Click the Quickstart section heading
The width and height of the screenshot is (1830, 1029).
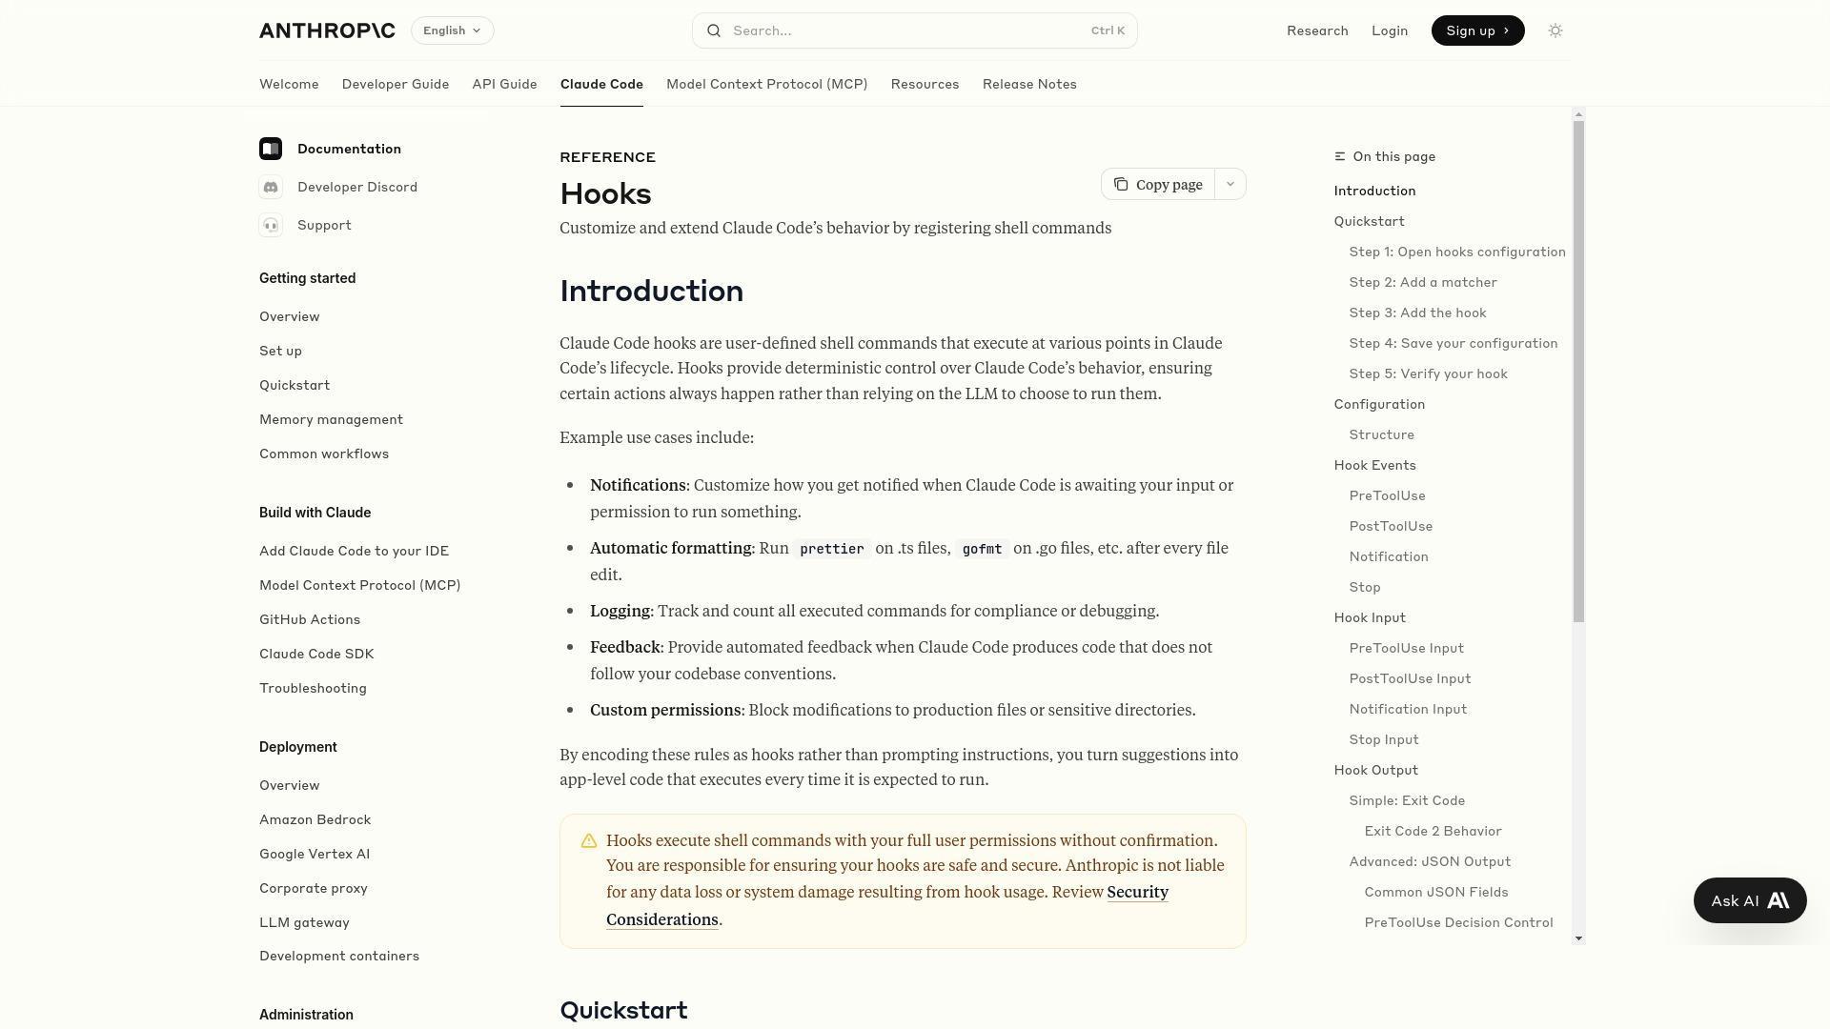pos(623,1010)
